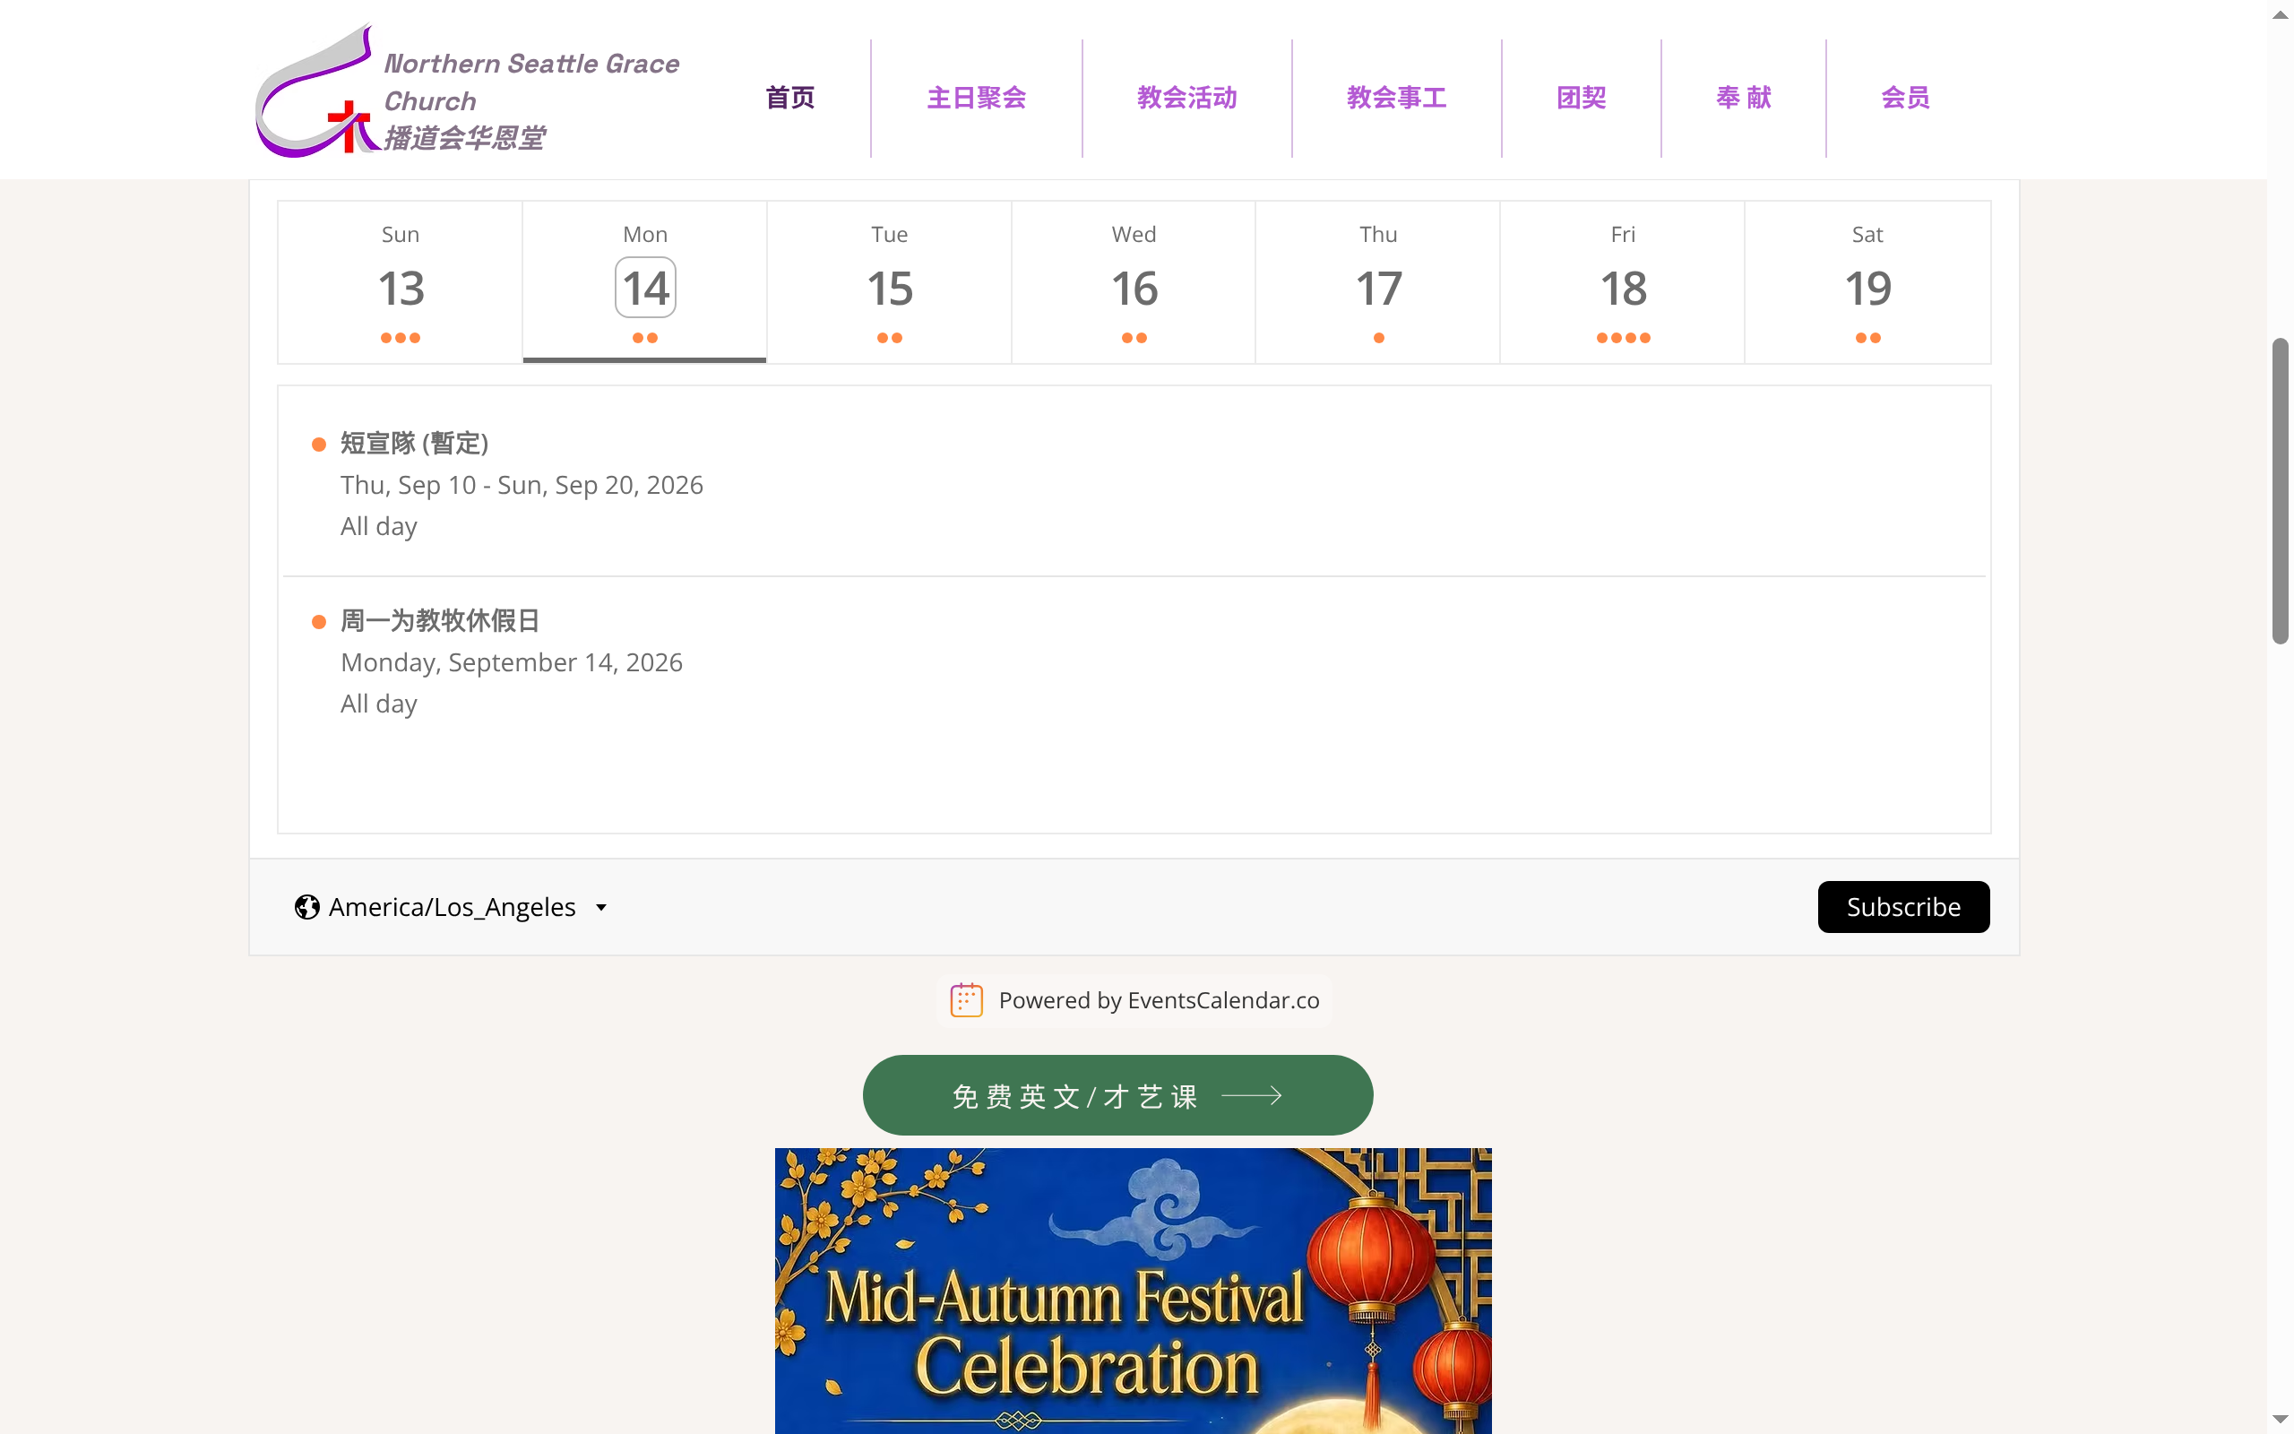Click the Mid-Autumn Festival Celebration banner
This screenshot has height=1434, width=2294.
[x=1133, y=1291]
